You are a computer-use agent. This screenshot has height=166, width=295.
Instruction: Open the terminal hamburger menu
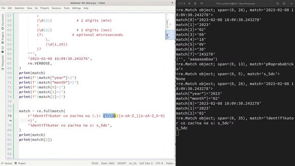point(284,3)
